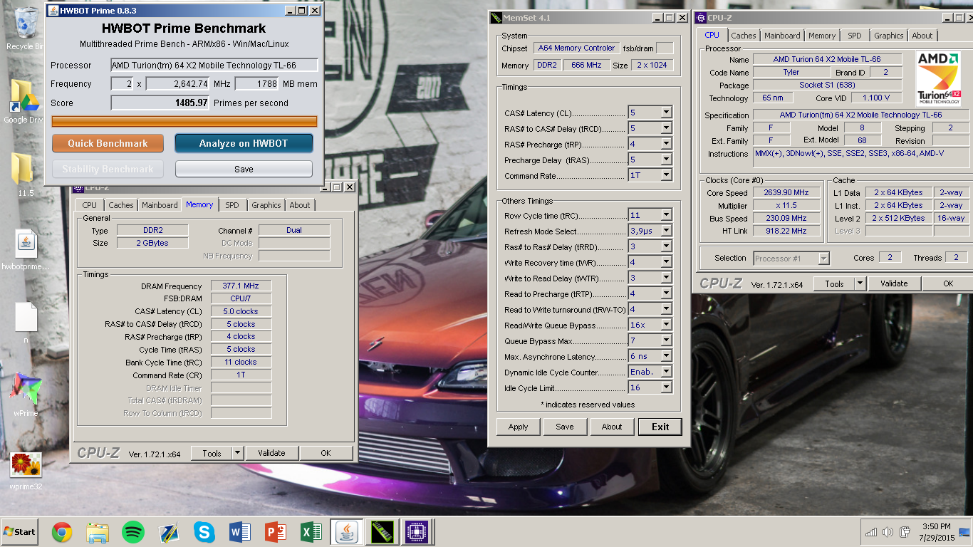
Task: Click HWBOT Prime orange progress bar
Action: click(x=184, y=121)
